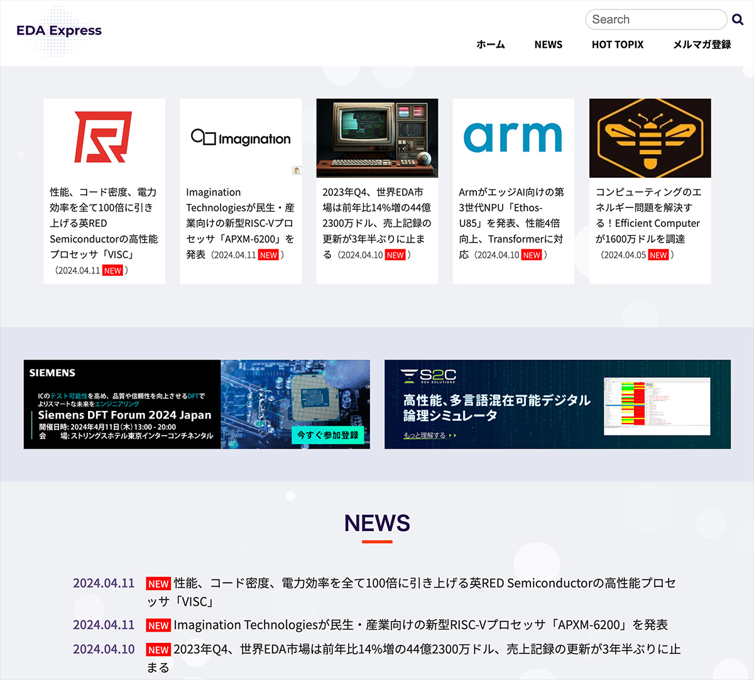Screen dimensions: 754x680
Task: Open the HOT TOPIX section
Action: [617, 45]
